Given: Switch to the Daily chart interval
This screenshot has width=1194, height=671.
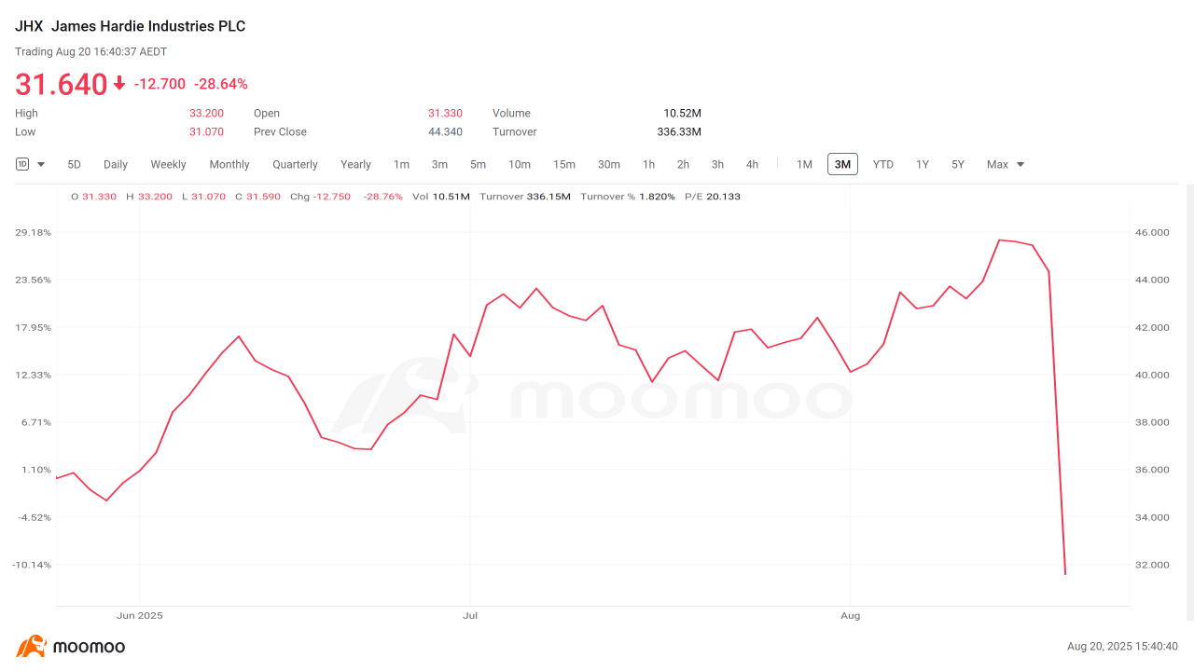Looking at the screenshot, I should coord(116,164).
